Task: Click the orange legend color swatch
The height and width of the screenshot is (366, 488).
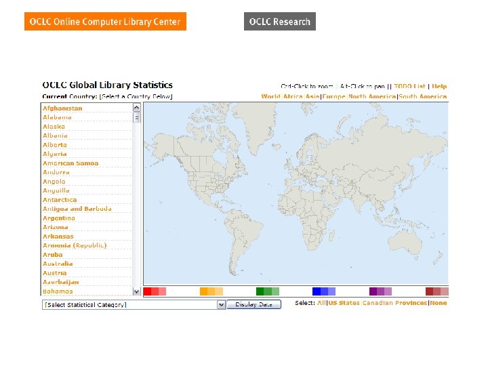Action: pos(211,291)
